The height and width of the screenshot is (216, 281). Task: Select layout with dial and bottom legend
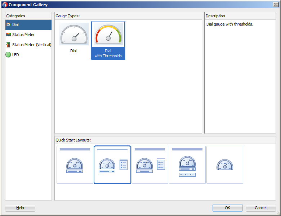click(187, 165)
